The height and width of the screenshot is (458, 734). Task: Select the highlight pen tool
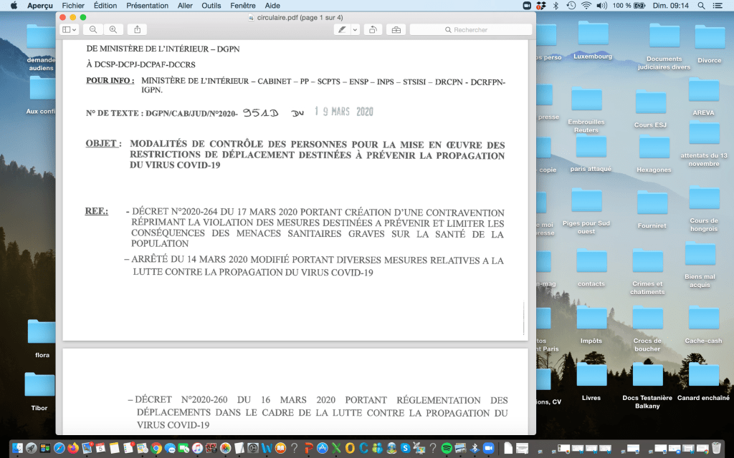pyautogui.click(x=342, y=29)
